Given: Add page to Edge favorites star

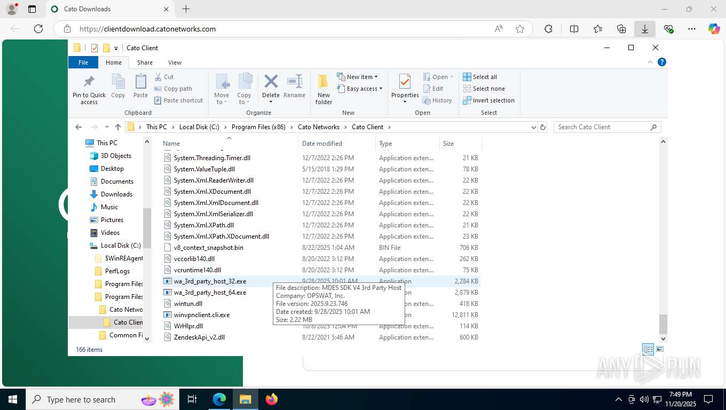Looking at the screenshot, I should [x=520, y=29].
